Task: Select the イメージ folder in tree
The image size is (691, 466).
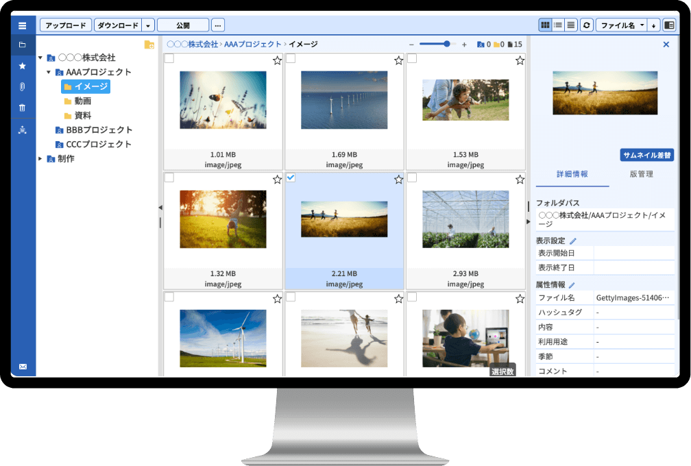Action: (86, 86)
